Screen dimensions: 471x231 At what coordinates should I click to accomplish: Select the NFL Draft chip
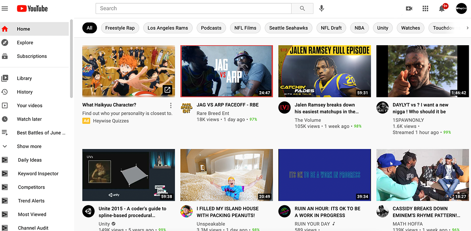331,28
